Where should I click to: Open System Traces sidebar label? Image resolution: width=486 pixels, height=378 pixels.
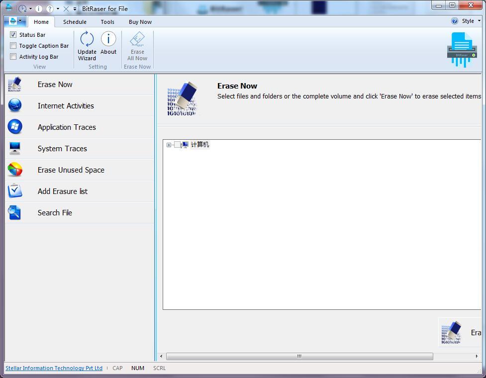pos(62,148)
